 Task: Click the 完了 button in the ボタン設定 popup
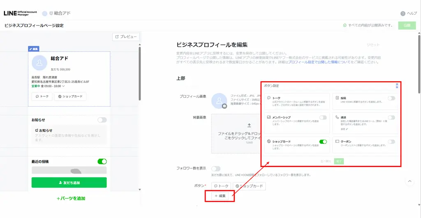pos(339,161)
